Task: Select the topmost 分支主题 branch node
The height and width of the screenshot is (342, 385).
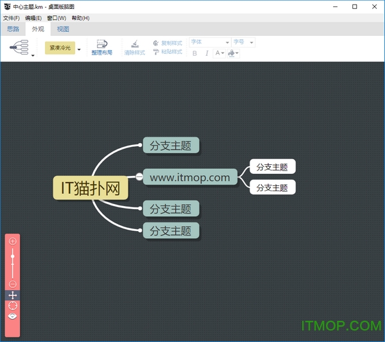Action: click(171, 145)
